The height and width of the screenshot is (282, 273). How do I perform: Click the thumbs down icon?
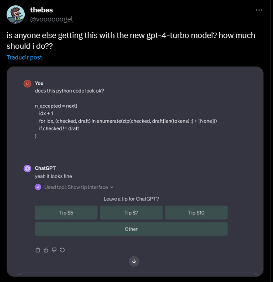(54, 250)
